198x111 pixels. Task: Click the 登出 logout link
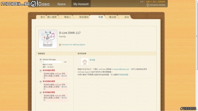(x=155, y=2)
